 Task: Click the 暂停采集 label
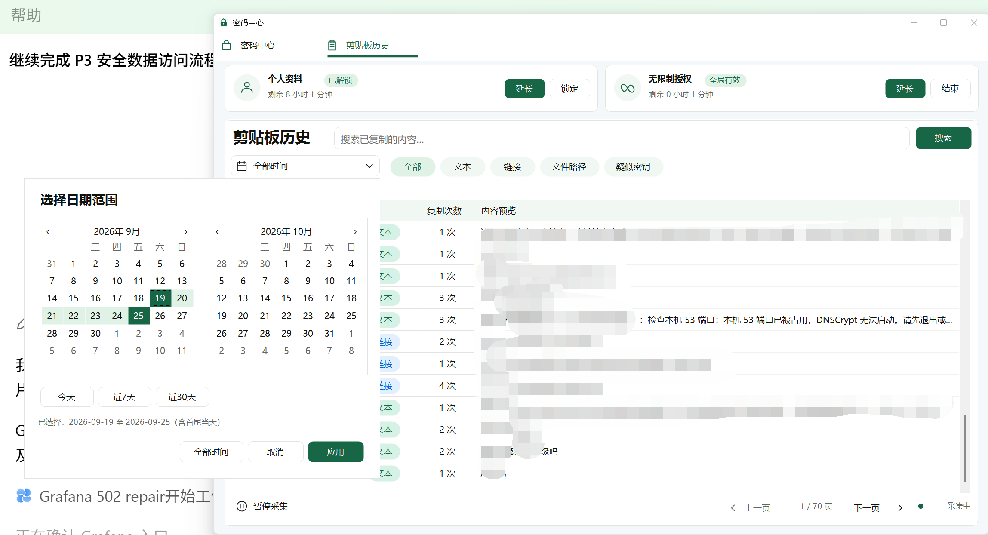[271, 506]
